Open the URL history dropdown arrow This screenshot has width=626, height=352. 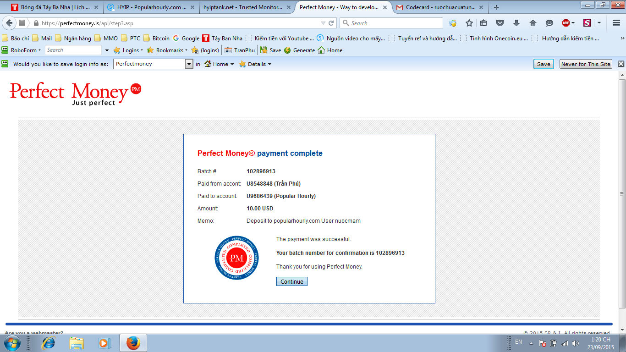tap(324, 23)
